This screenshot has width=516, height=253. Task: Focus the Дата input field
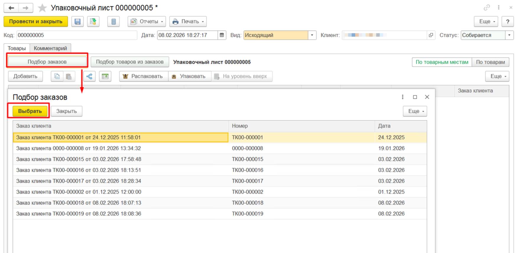click(x=188, y=35)
